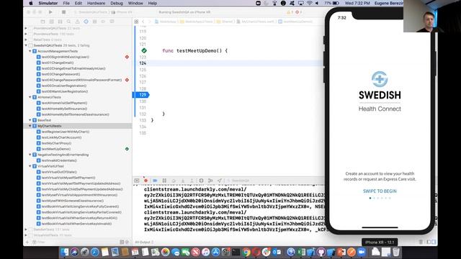
Task: Click red failure diamond for test00SignInWithExistingUser
Action: [127, 57]
